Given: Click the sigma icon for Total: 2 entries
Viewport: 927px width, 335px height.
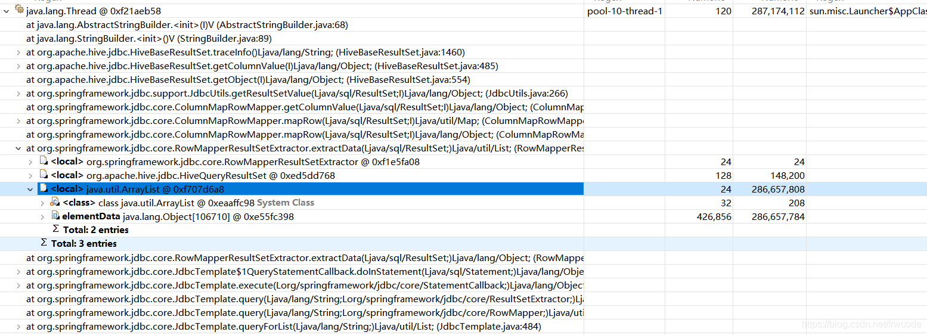Looking at the screenshot, I should tap(56, 229).
